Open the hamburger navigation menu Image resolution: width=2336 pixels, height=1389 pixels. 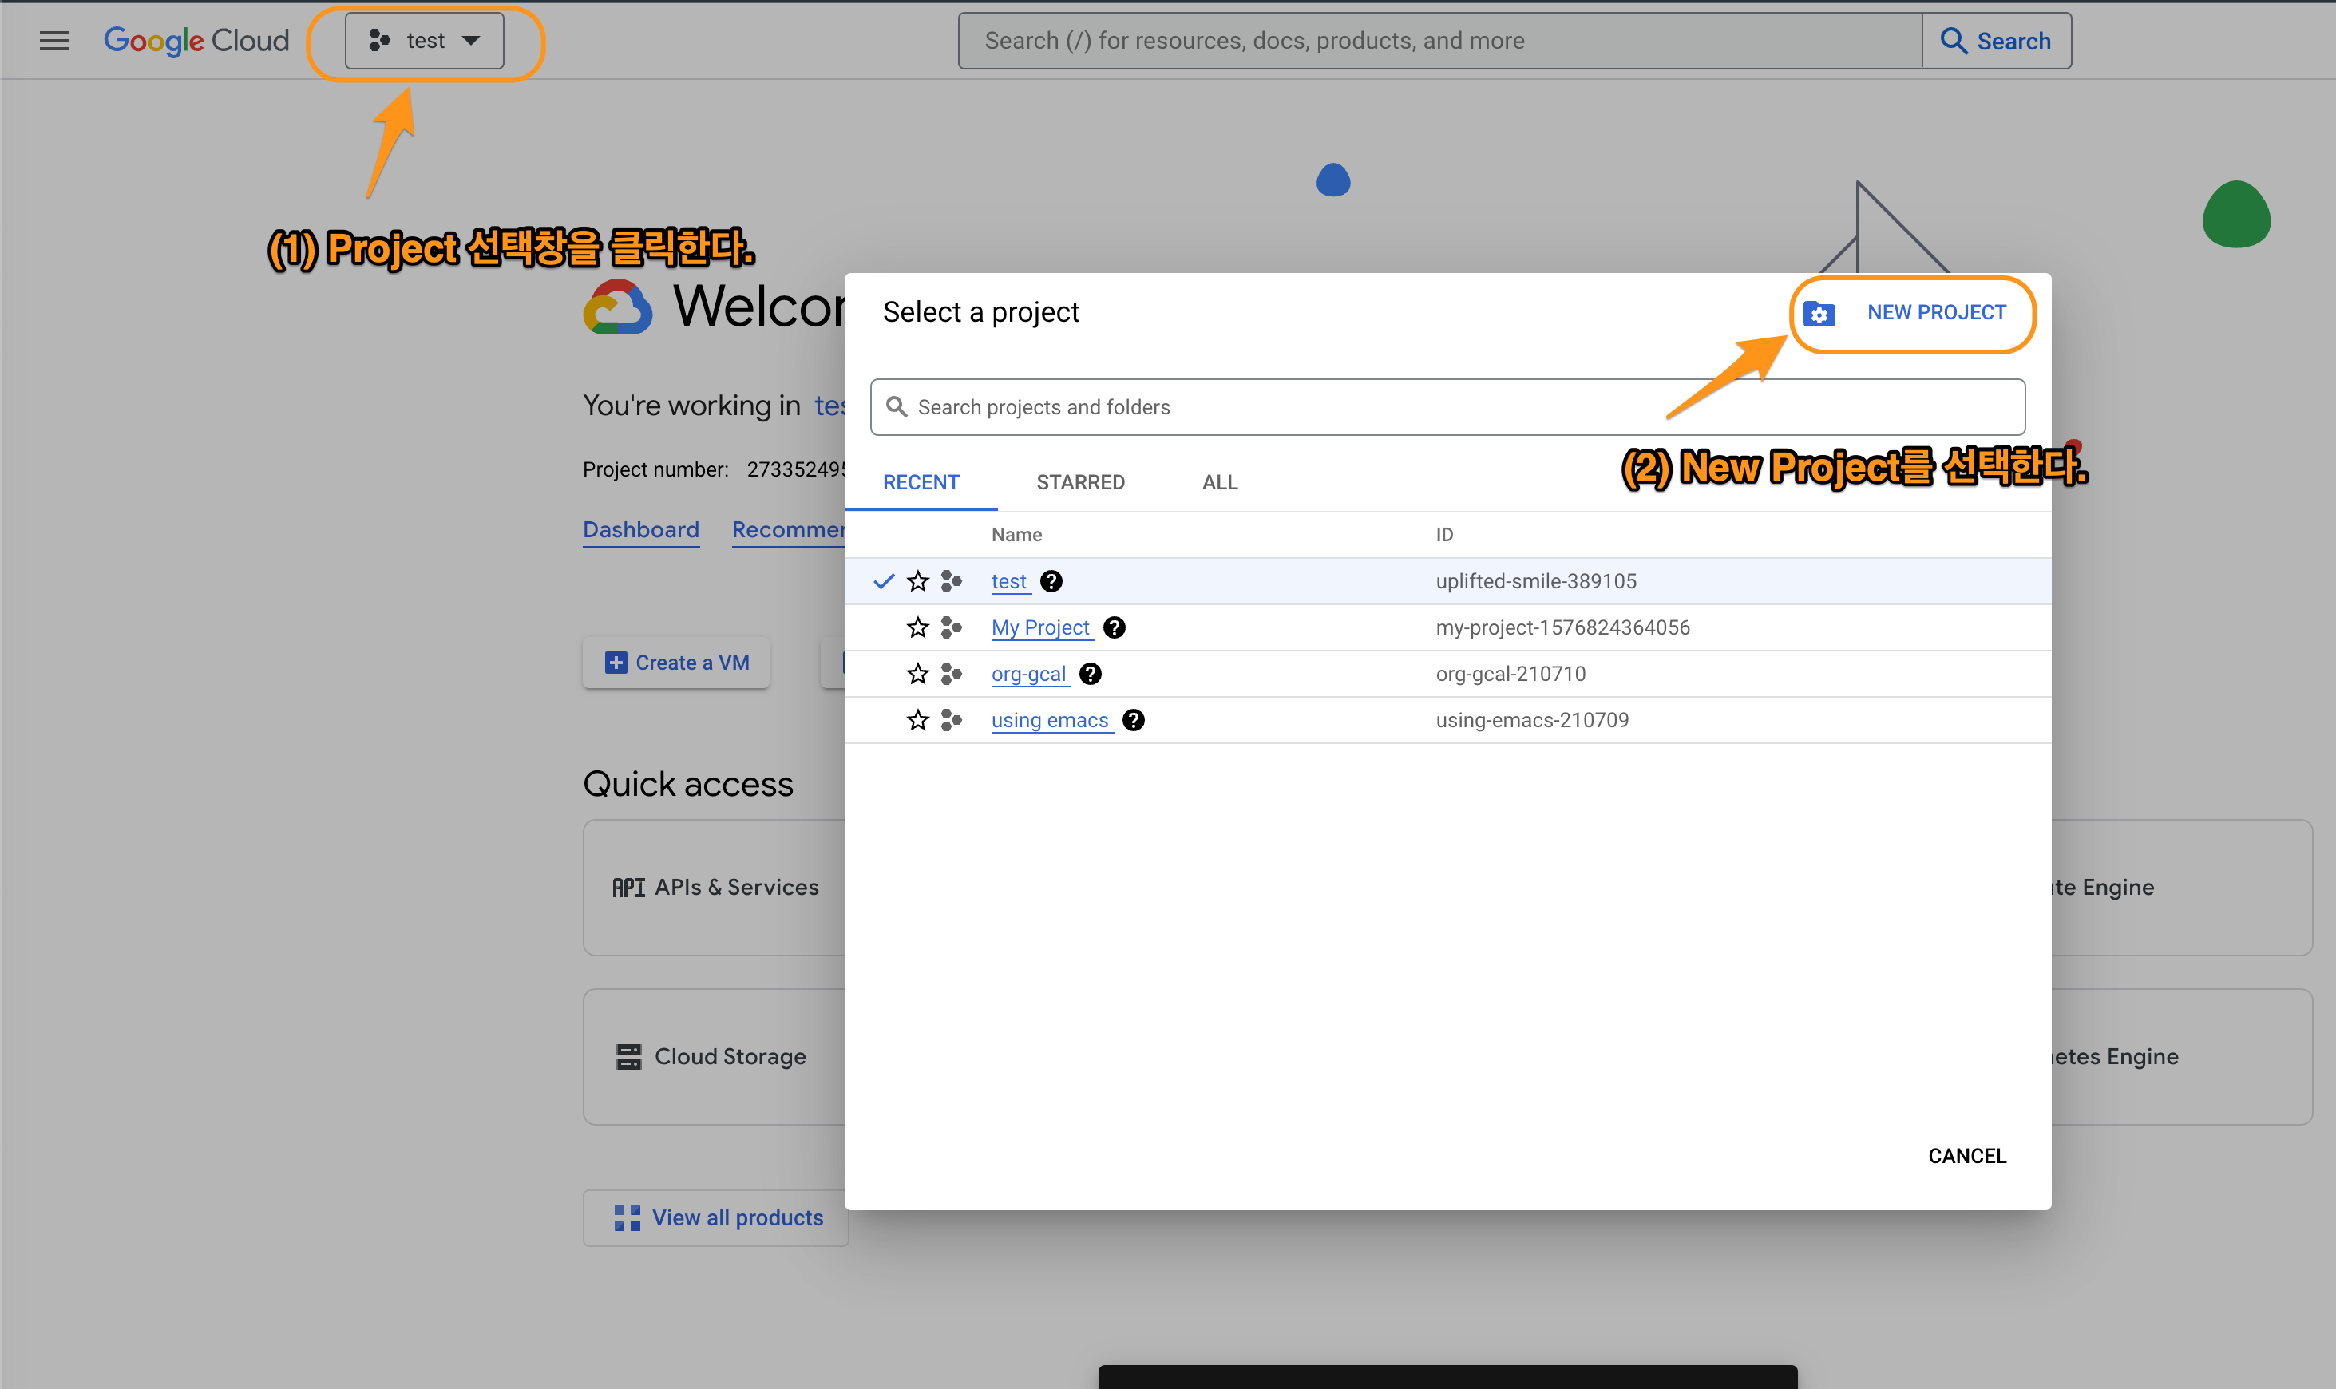click(54, 40)
